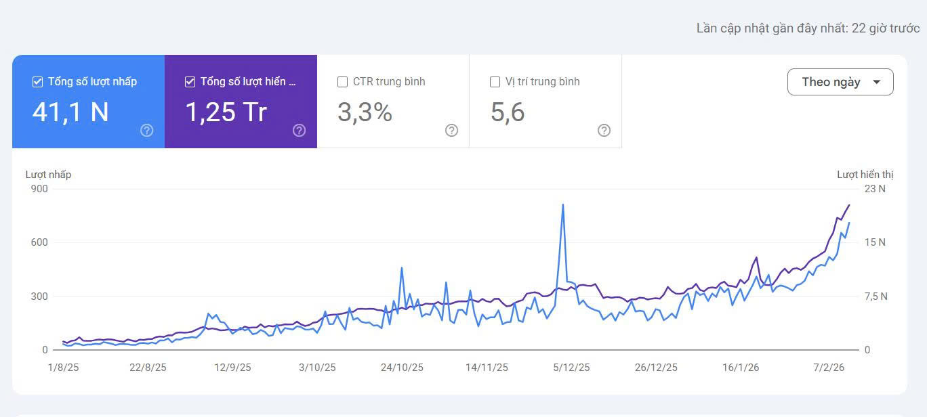Click the 14/11/25 date label
927x417 pixels.
point(487,368)
